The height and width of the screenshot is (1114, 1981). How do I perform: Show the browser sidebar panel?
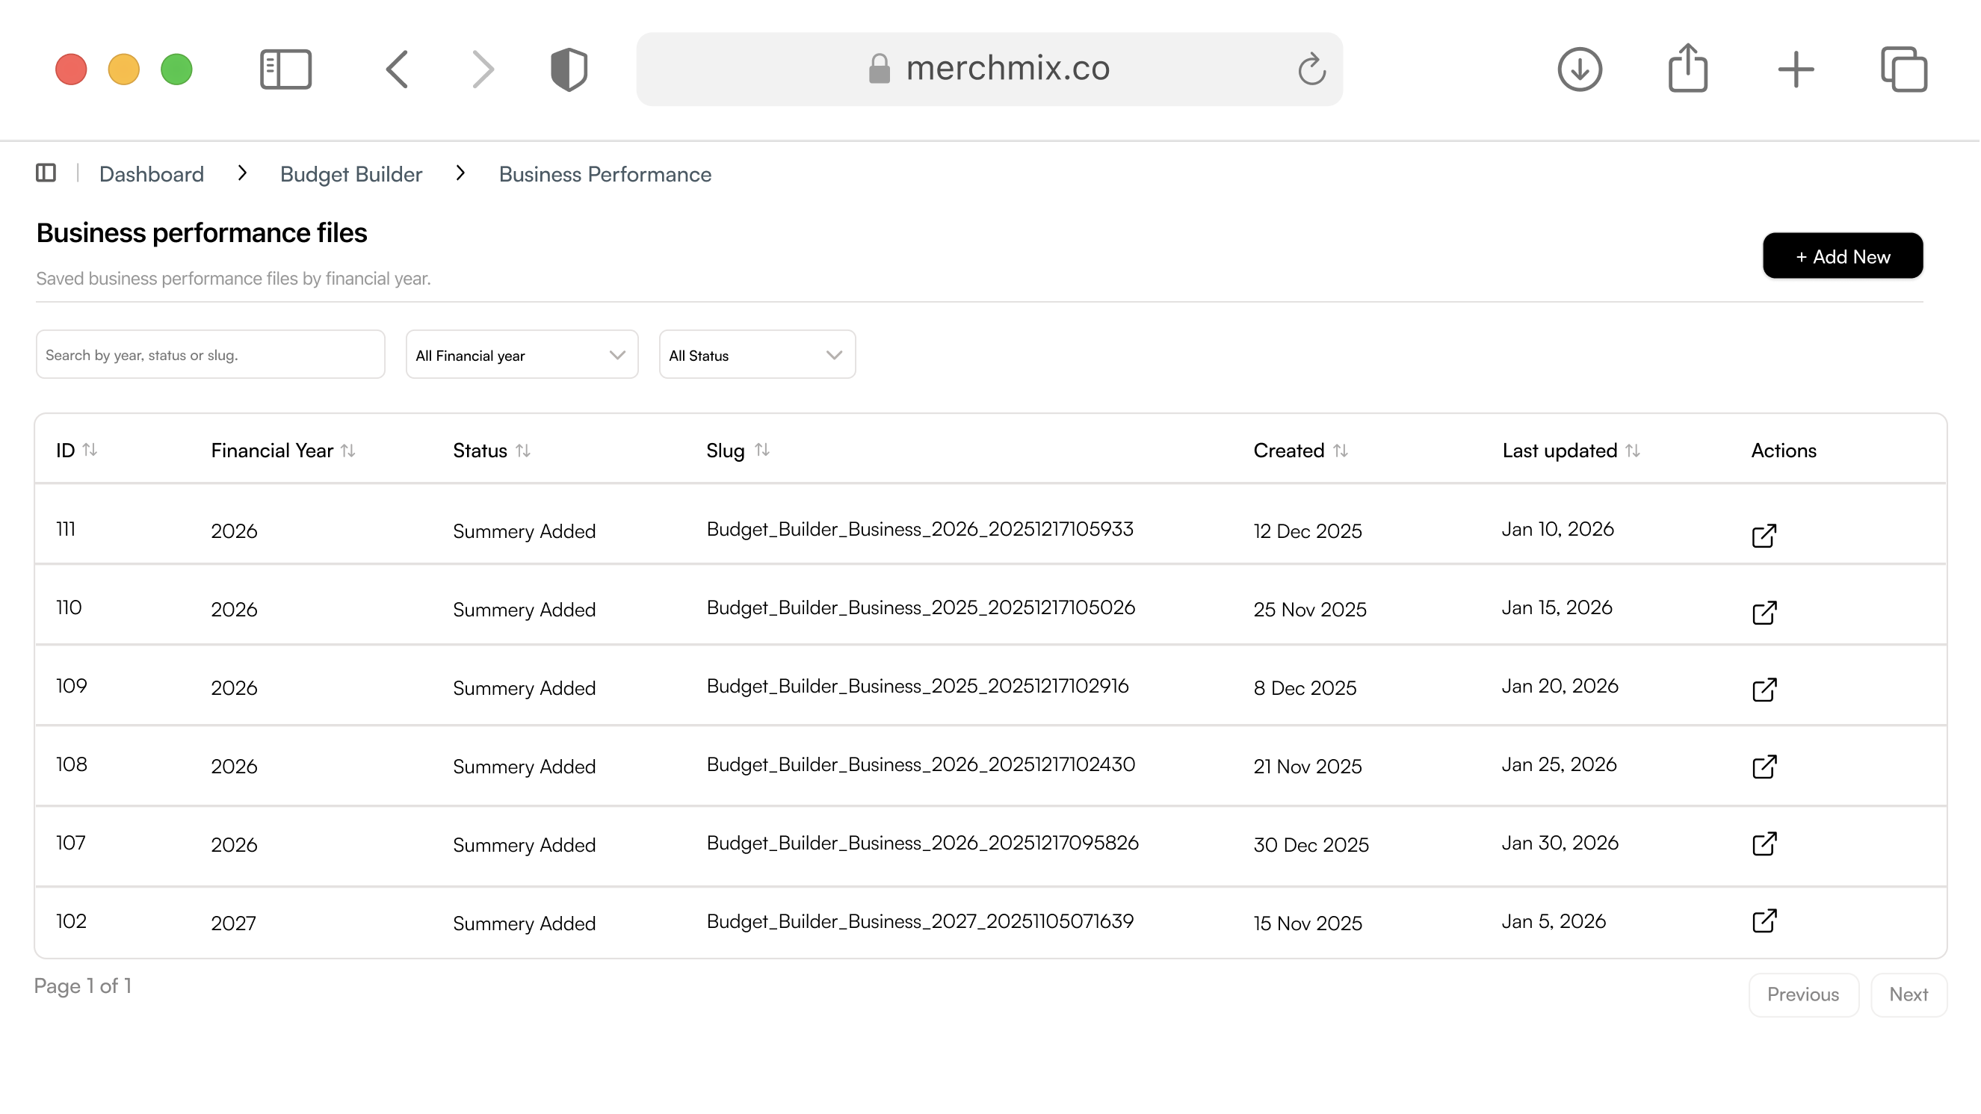tap(285, 69)
